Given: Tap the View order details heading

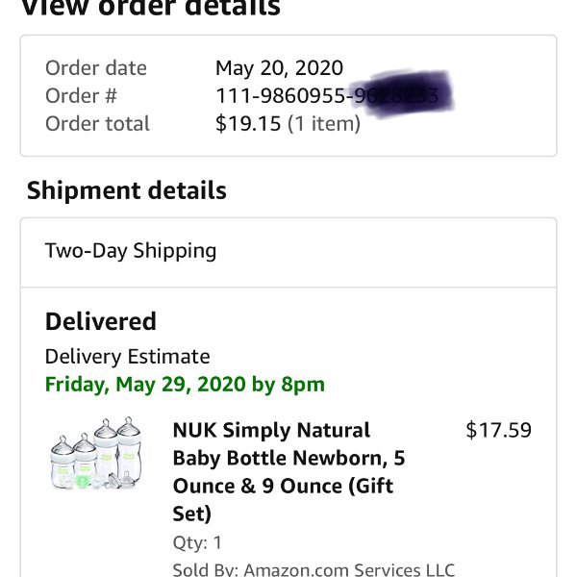Looking at the screenshot, I should click(x=151, y=8).
